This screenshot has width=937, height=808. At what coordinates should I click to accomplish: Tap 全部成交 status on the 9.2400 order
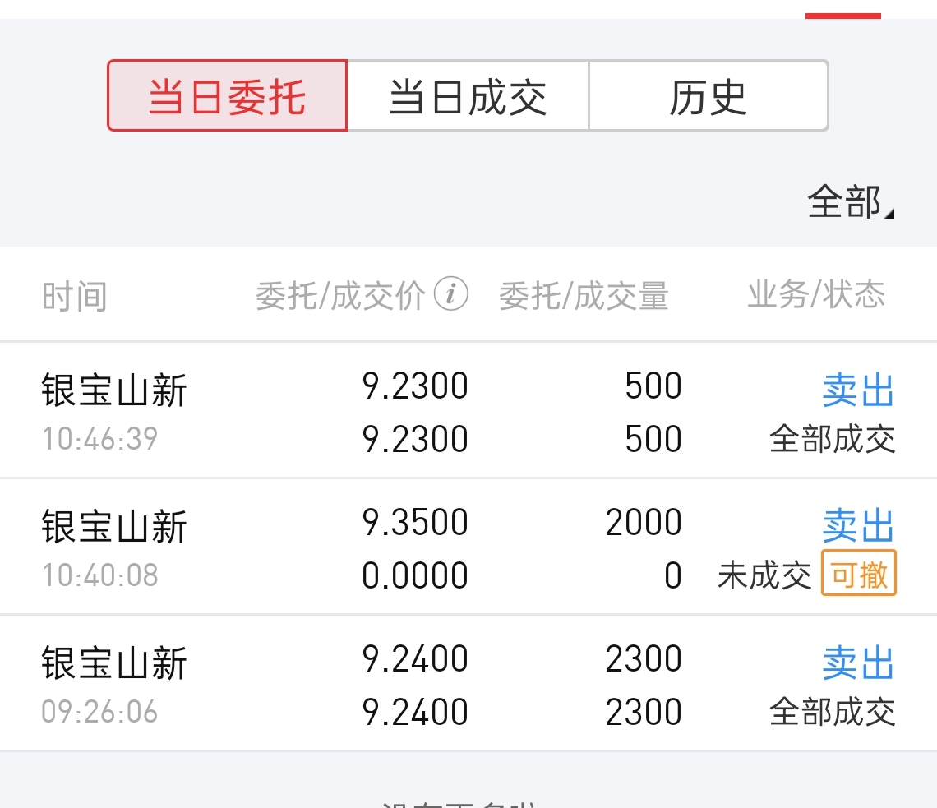point(832,712)
